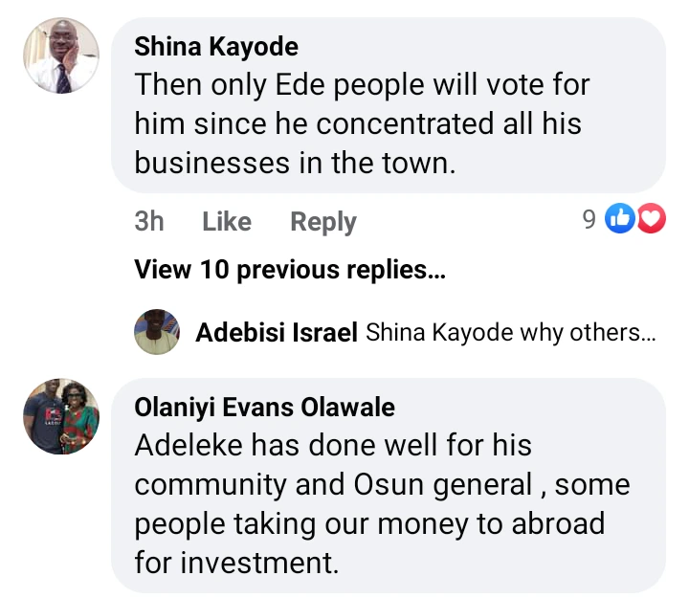This screenshot has width=689, height=598.
Task: Open the 3h timestamp link
Action: click(149, 222)
